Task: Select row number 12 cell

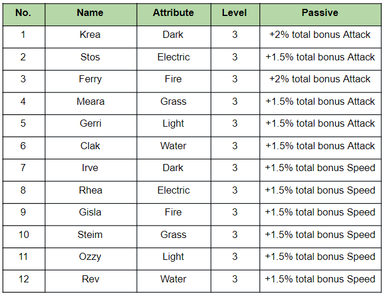Action: point(23,279)
